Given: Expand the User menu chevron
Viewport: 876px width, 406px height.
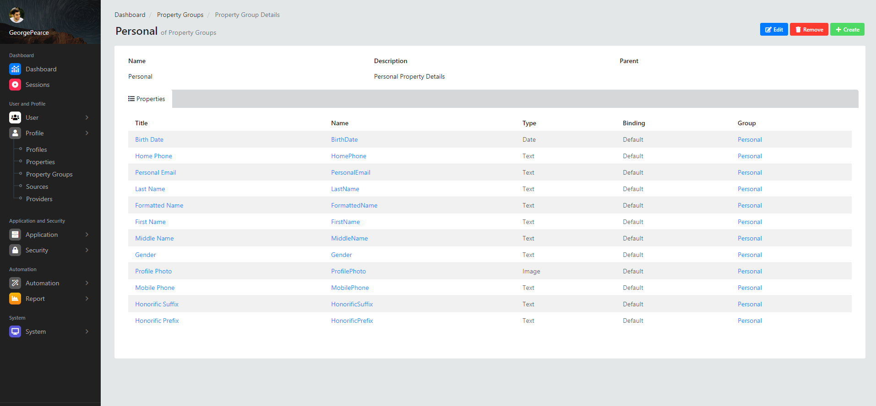Looking at the screenshot, I should pos(87,118).
